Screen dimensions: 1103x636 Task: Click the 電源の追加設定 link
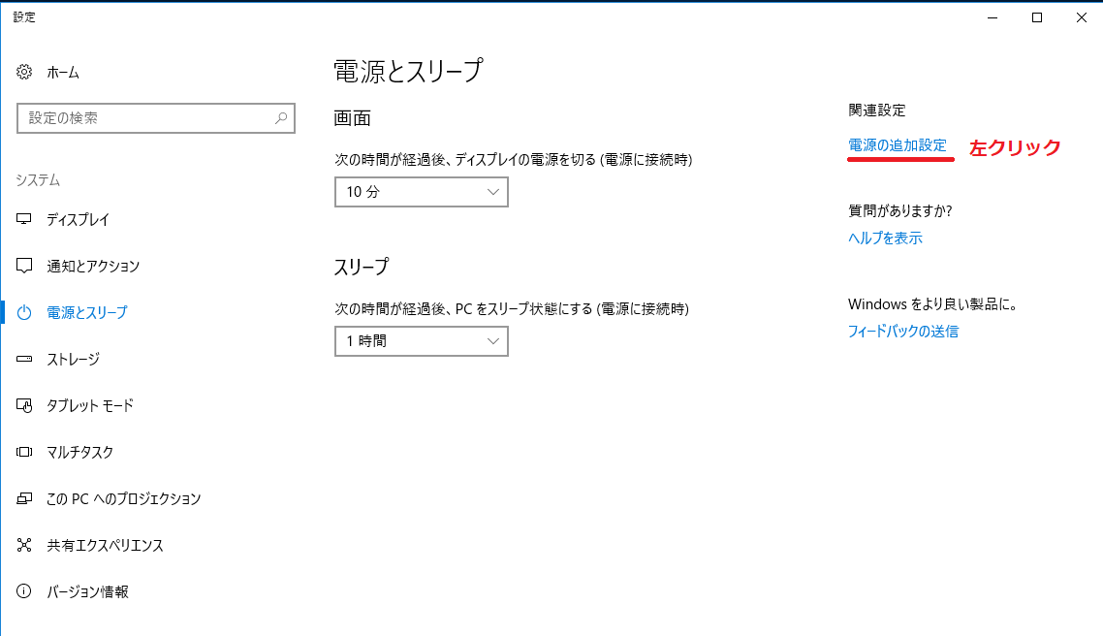coord(898,144)
